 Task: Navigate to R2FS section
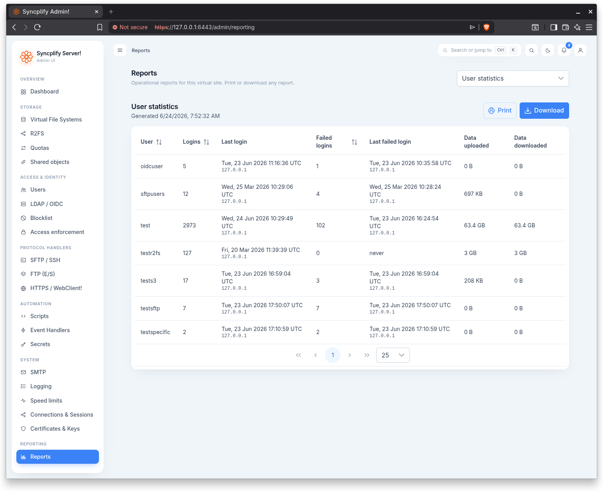(x=58, y=134)
